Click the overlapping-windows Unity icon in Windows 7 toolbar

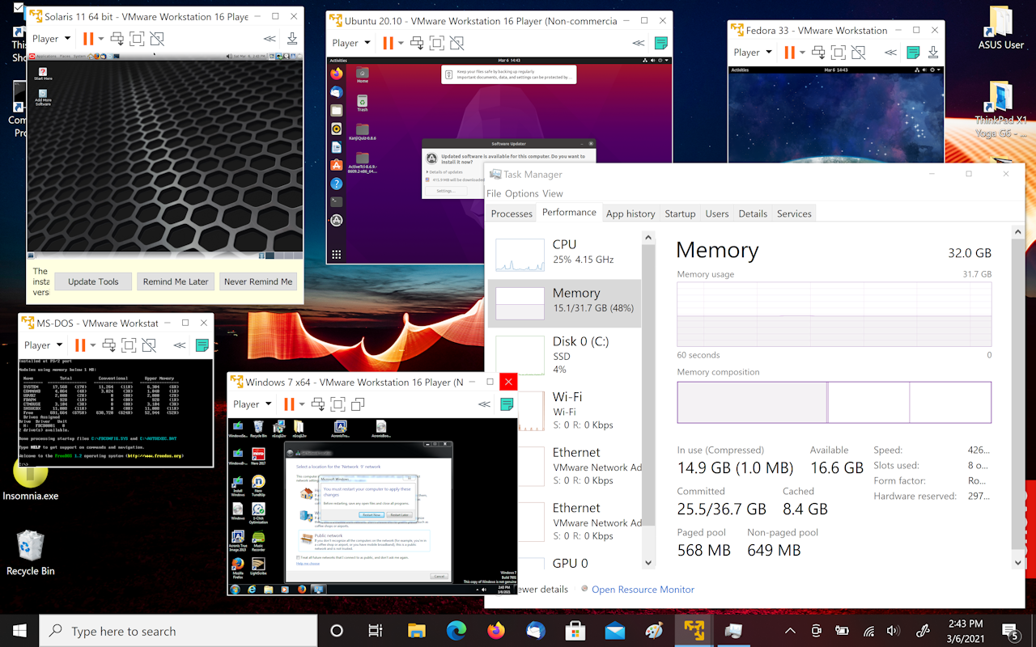358,404
